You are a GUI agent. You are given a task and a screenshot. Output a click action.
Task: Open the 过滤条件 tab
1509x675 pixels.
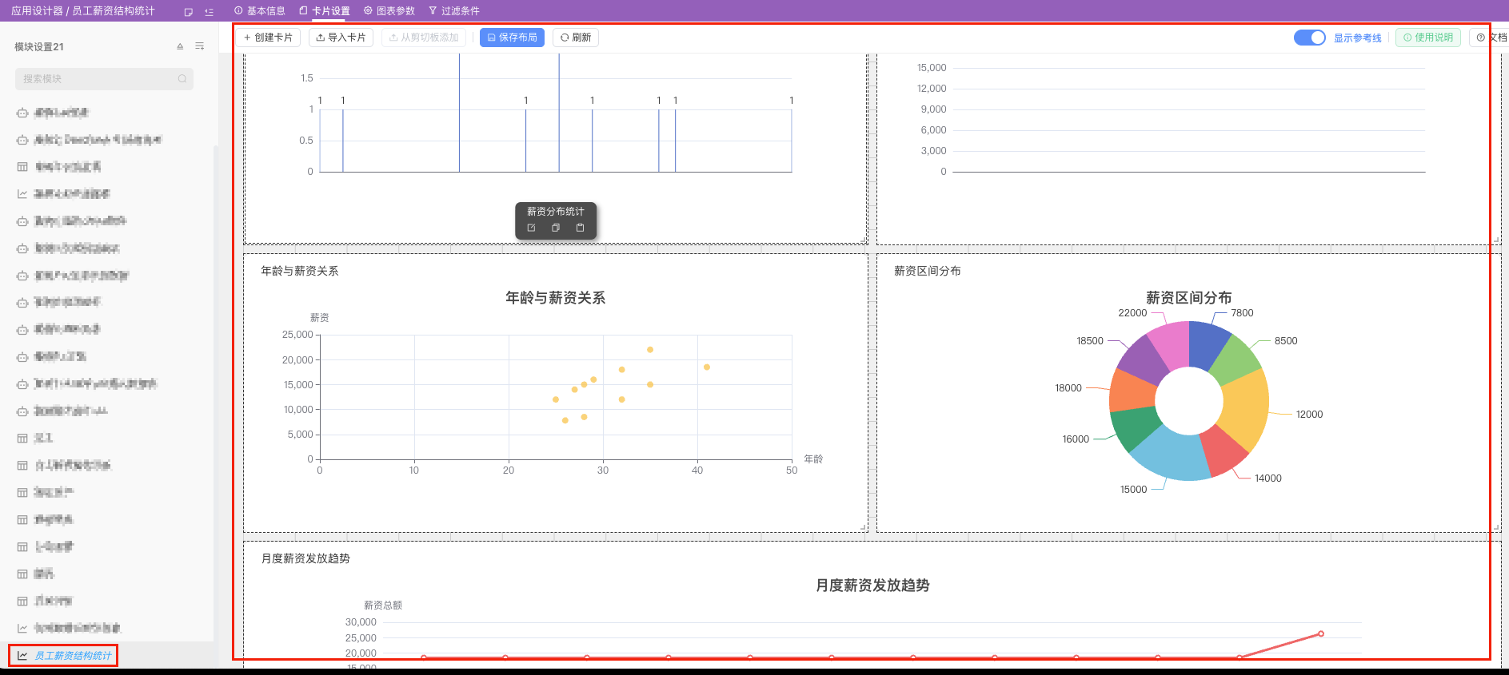pos(454,11)
